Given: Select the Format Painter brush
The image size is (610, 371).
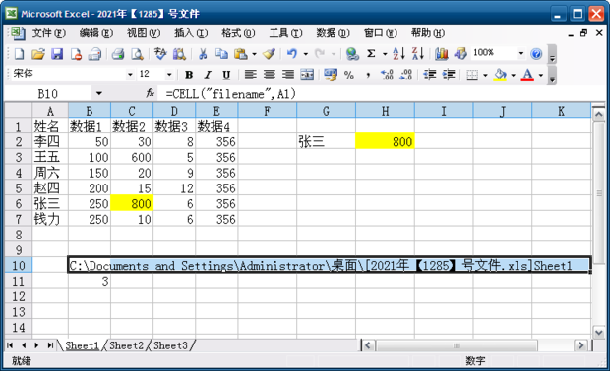Looking at the screenshot, I should coord(269,54).
